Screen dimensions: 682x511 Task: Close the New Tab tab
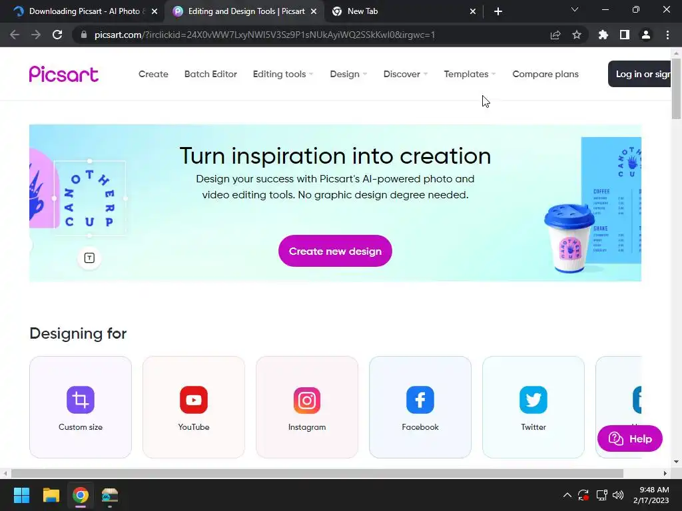tap(473, 11)
